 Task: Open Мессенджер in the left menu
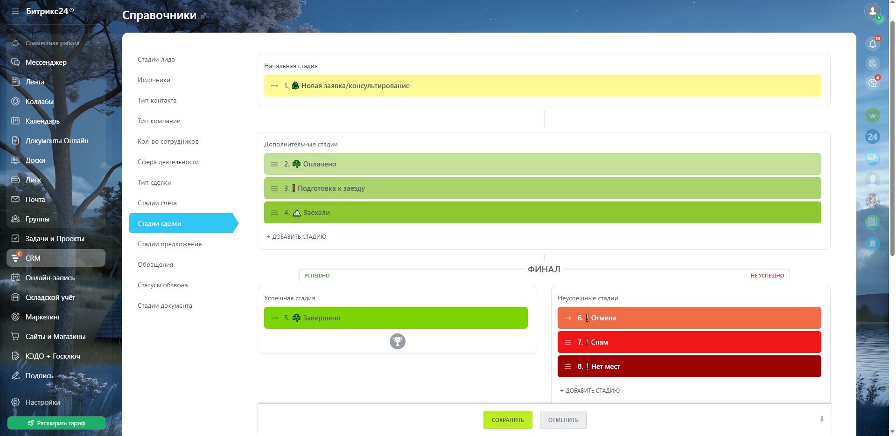pyautogui.click(x=56, y=62)
